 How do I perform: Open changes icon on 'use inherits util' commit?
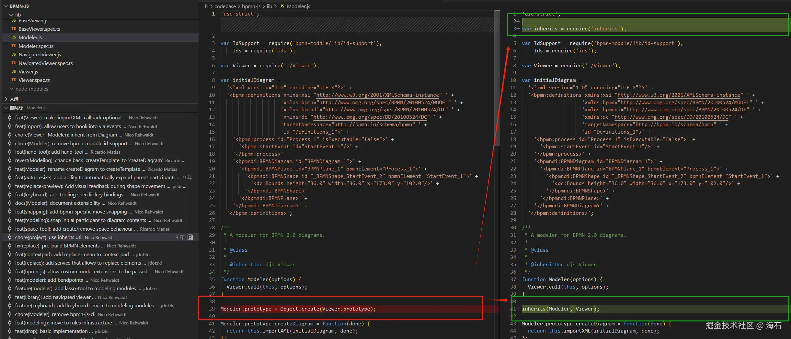pos(190,237)
